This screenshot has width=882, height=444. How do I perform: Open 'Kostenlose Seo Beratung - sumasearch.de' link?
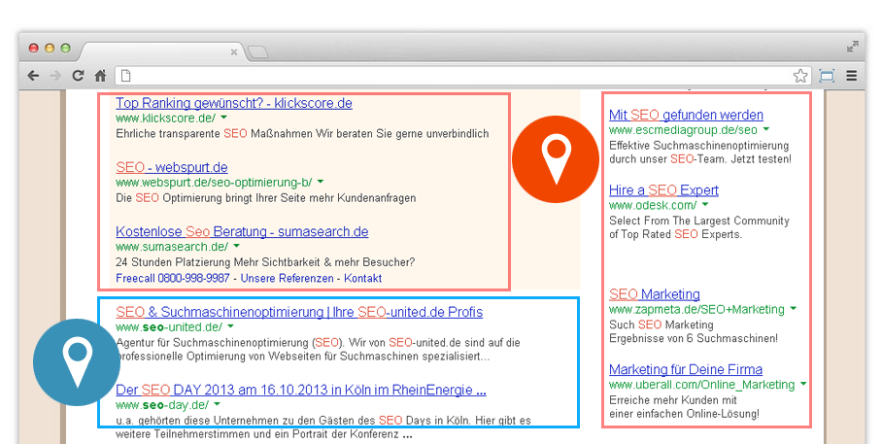click(x=242, y=231)
